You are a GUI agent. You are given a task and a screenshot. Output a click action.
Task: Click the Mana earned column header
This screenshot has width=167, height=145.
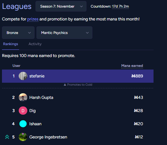click(x=132, y=66)
